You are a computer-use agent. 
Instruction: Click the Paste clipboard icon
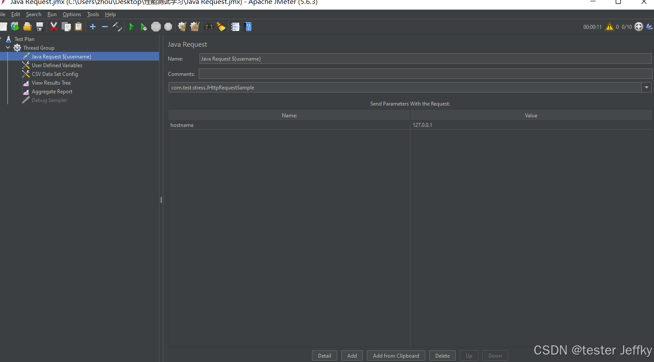(x=78, y=27)
